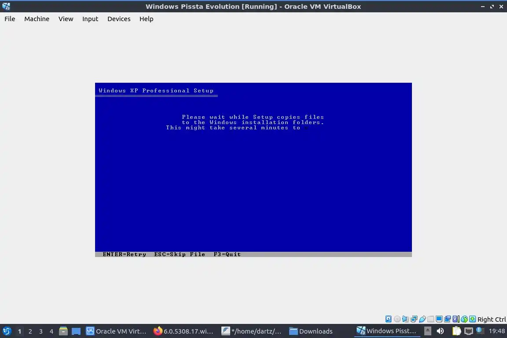The height and width of the screenshot is (338, 507).
Task: Switch to Oracle VM VirtualBox Manager taskbar entry
Action: (116, 331)
